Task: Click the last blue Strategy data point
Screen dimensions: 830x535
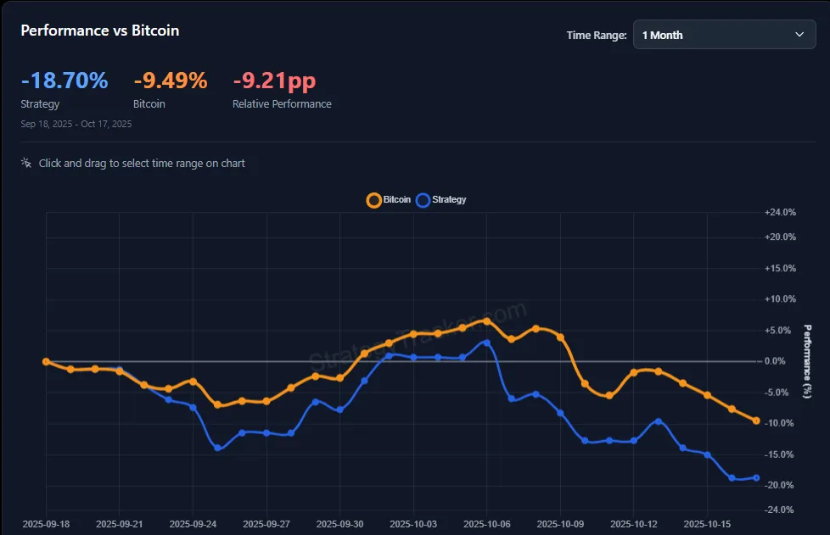Action: coord(756,477)
